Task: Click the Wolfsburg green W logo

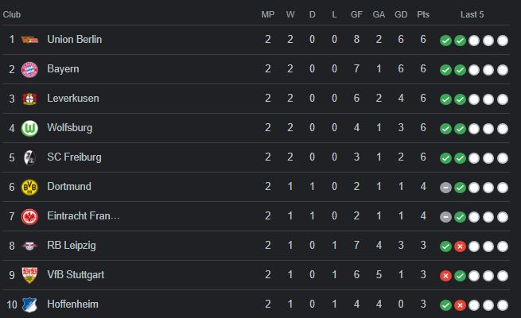Action: [29, 129]
